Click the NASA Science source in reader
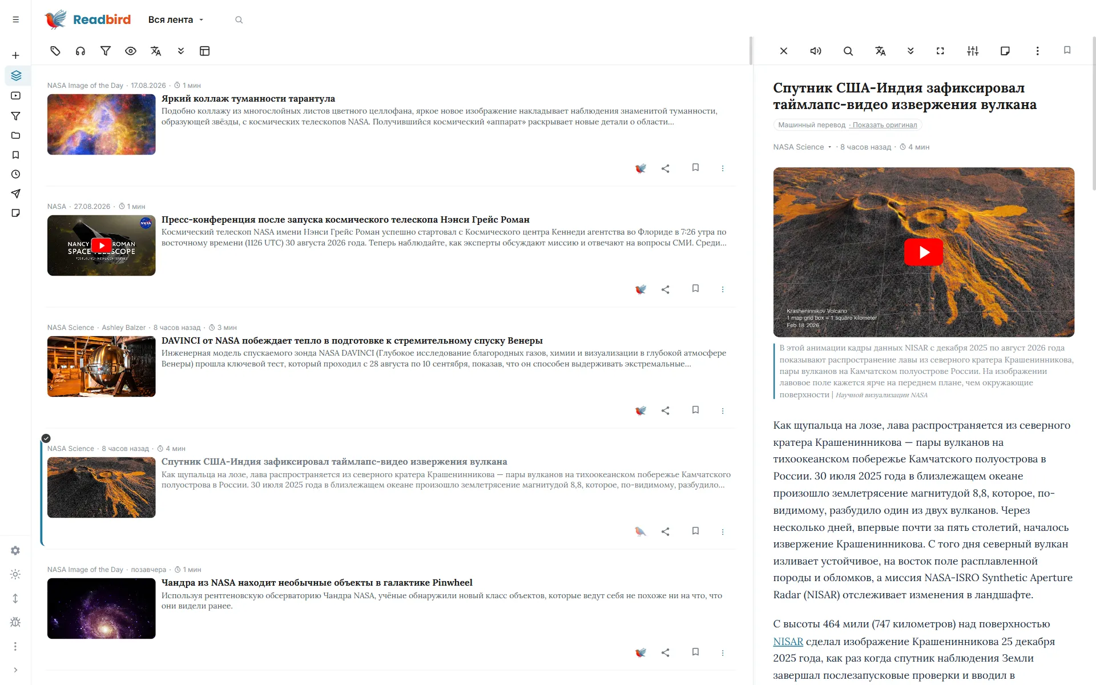Viewport: 1096px width, 685px height. click(x=798, y=147)
